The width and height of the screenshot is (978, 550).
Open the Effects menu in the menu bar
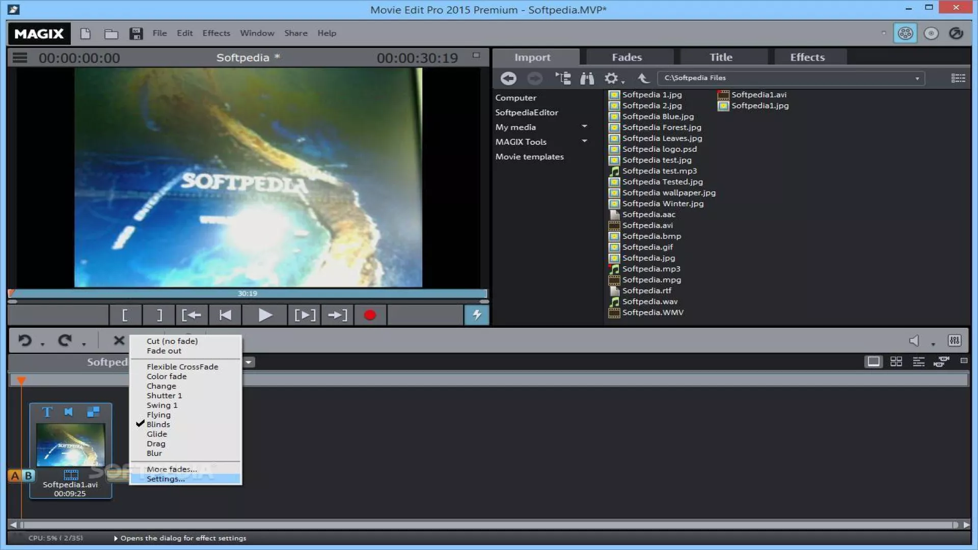(216, 33)
